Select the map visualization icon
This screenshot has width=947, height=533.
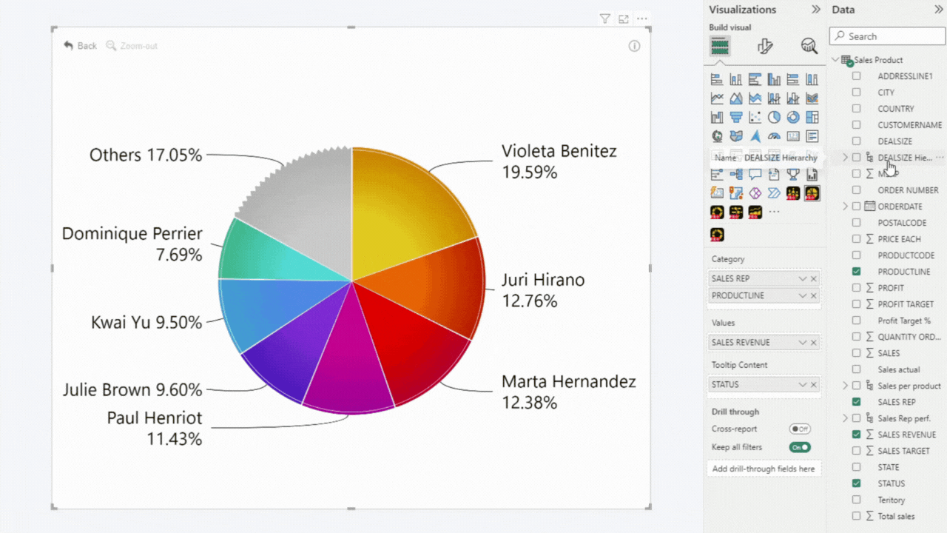(x=716, y=135)
